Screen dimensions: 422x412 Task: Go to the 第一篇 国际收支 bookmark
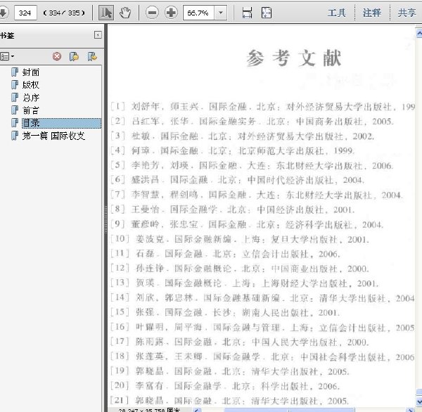53,136
